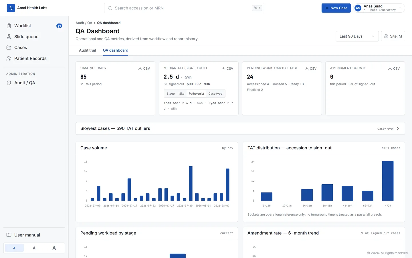Open the Last 90 Days period dropdown
Image resolution: width=412 pixels, height=258 pixels.
point(357,36)
